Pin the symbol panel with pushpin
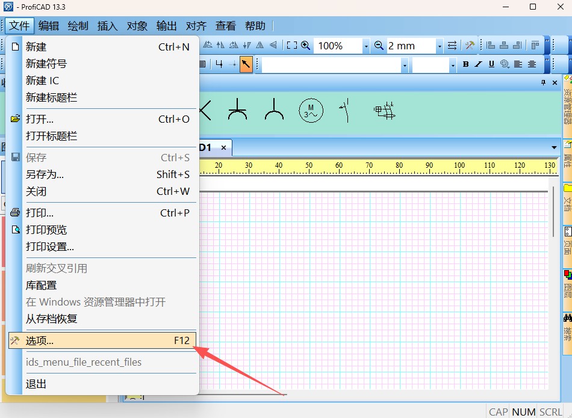This screenshot has width=572, height=418. [543, 82]
